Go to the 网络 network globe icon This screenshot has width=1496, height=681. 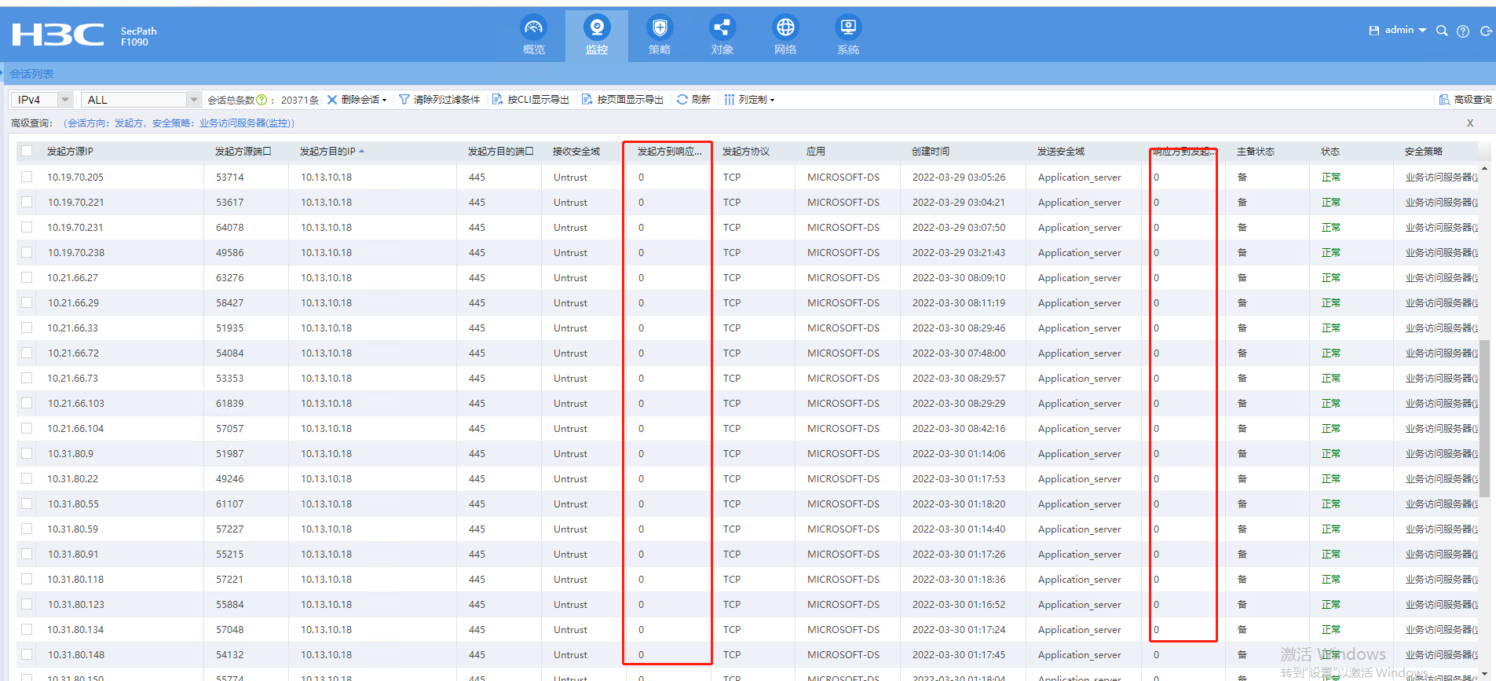coord(785,29)
